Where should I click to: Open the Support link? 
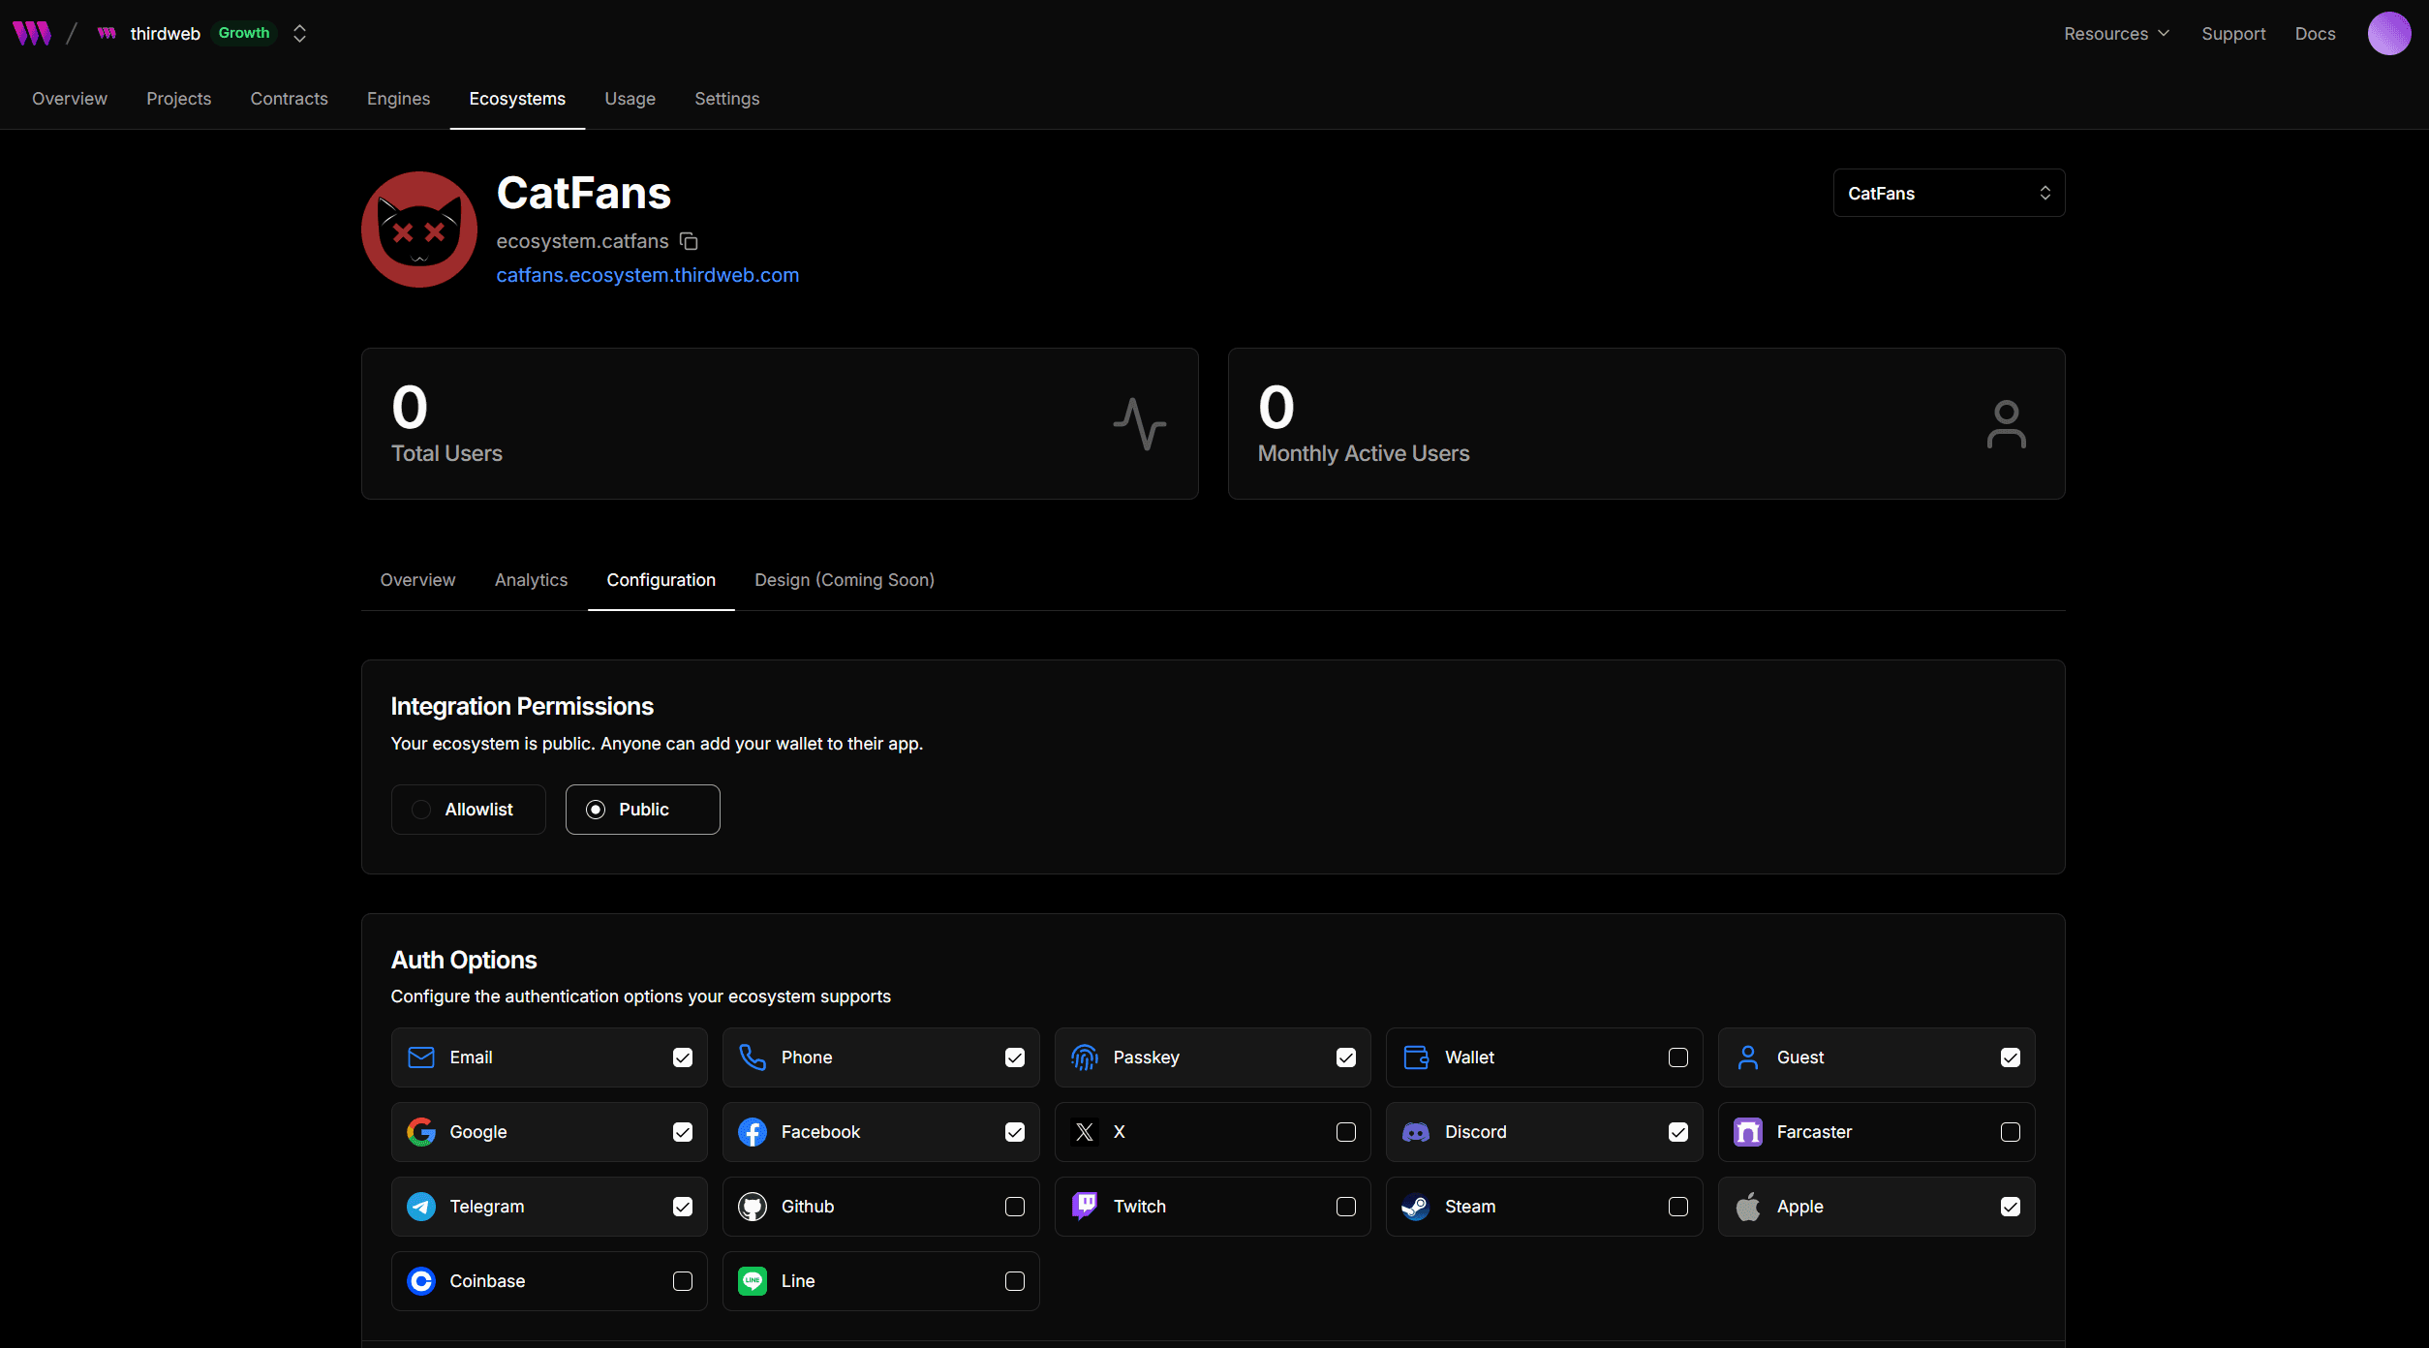2233,33
